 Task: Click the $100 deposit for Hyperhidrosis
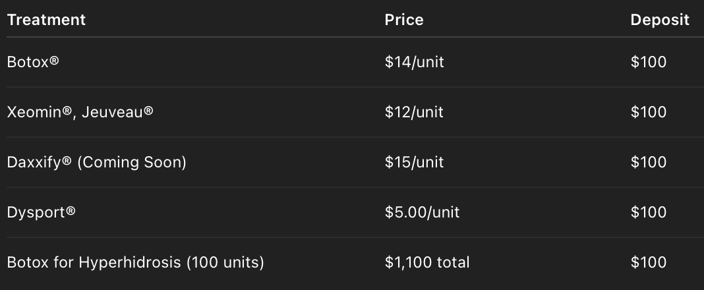[x=649, y=262]
